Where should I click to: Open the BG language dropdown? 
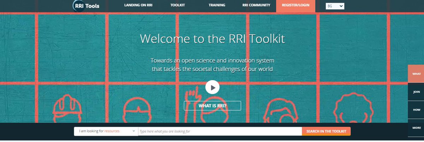pos(335,6)
